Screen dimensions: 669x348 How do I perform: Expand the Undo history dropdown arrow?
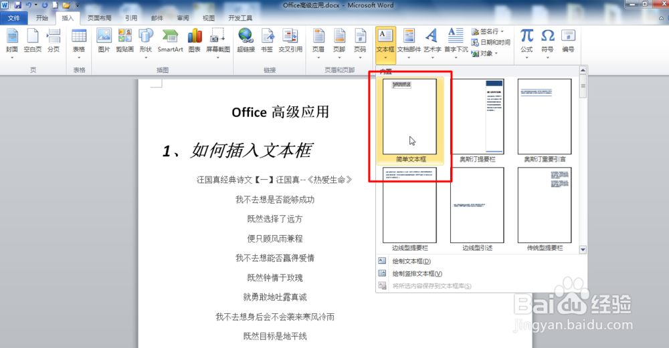tap(35, 5)
